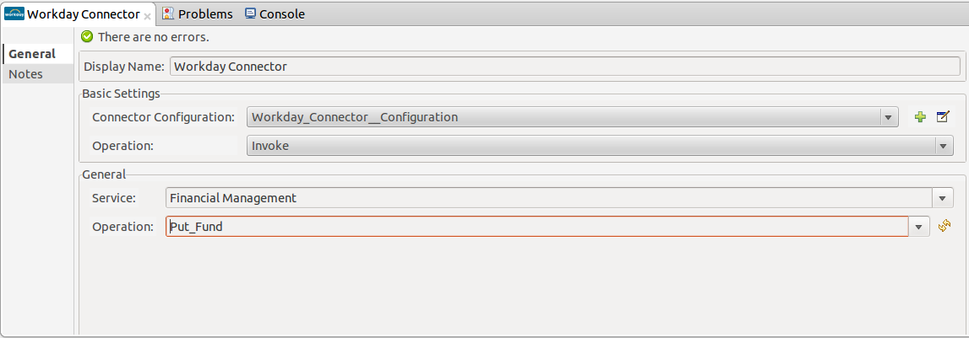Click the yellow refresh metadata icon

(945, 226)
